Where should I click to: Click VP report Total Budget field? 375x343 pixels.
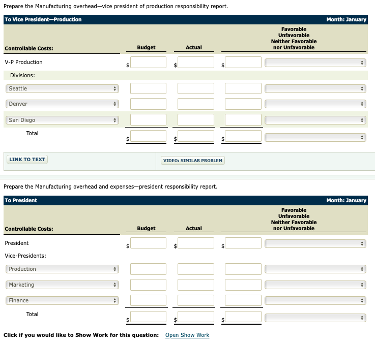pyautogui.click(x=148, y=136)
